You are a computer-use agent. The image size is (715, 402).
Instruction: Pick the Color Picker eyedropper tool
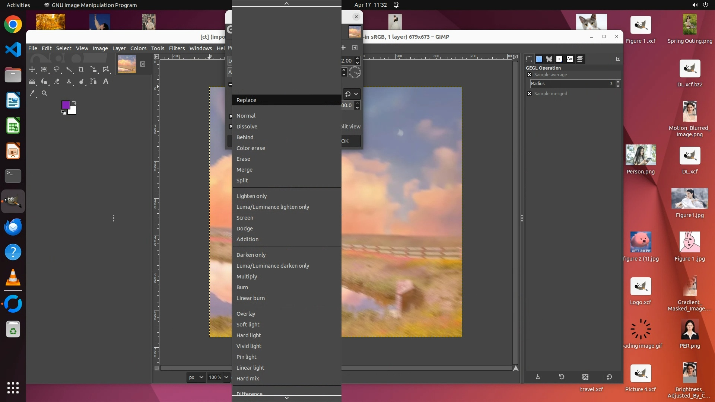[32, 93]
